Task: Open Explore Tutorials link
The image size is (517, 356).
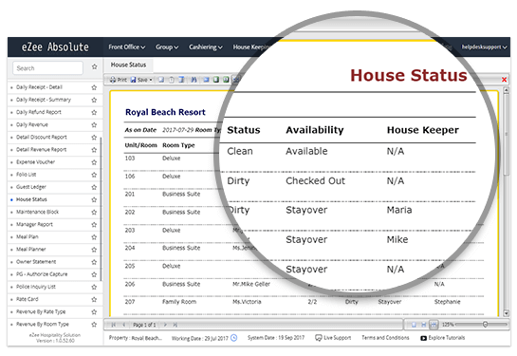Action: click(x=442, y=338)
